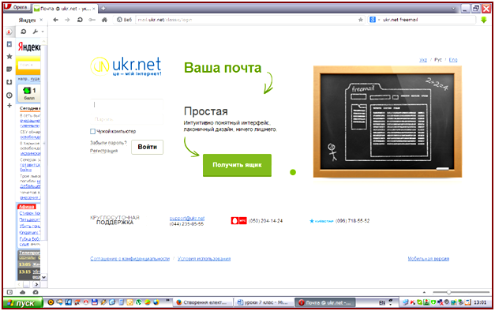
Task: Click the green slide indicator dot
Action: [x=293, y=172]
